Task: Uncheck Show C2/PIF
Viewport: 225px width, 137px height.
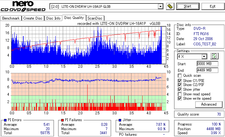Action: point(180,85)
